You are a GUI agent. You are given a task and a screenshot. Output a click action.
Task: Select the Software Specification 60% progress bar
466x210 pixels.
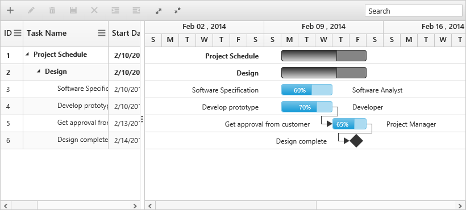307,90
